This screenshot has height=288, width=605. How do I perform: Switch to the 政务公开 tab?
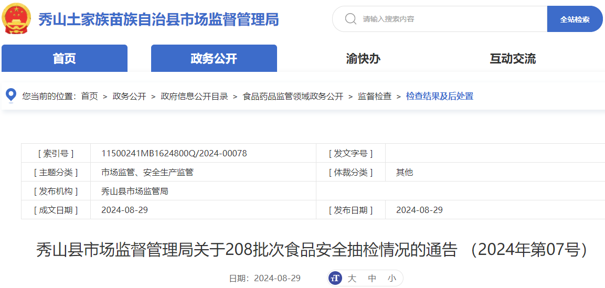[x=214, y=58]
